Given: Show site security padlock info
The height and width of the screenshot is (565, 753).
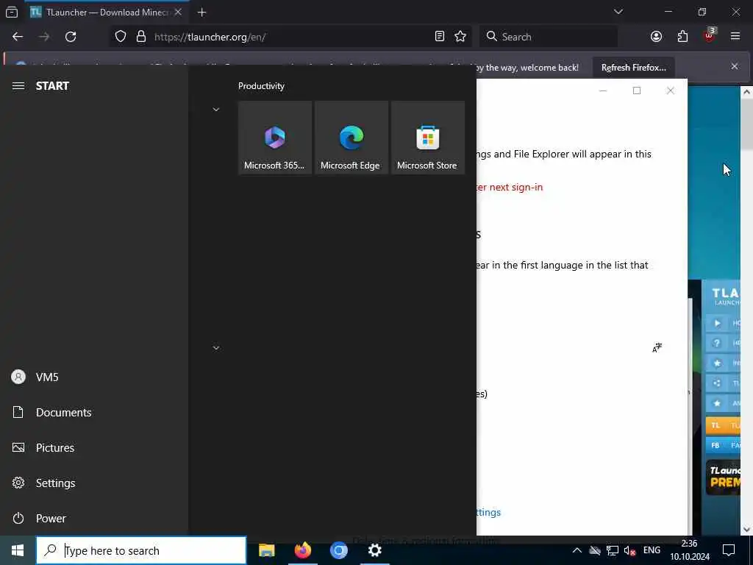Looking at the screenshot, I should 140,37.
